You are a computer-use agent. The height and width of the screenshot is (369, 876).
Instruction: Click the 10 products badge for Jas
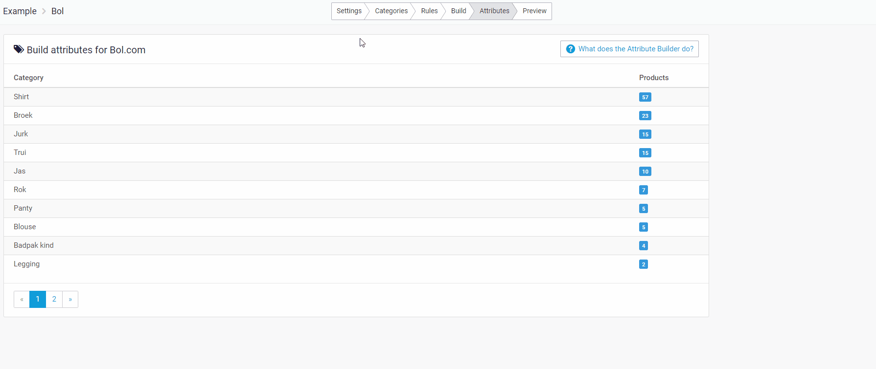645,172
